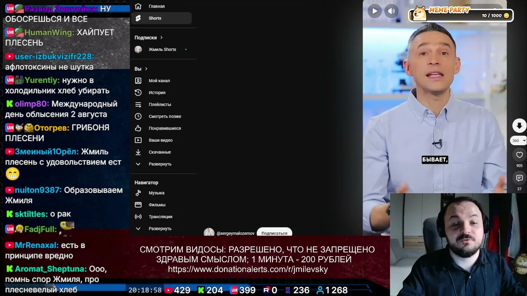Screen dimensions: 527x296
Task: Click the download arrow beside the video
Action: click(x=519, y=125)
